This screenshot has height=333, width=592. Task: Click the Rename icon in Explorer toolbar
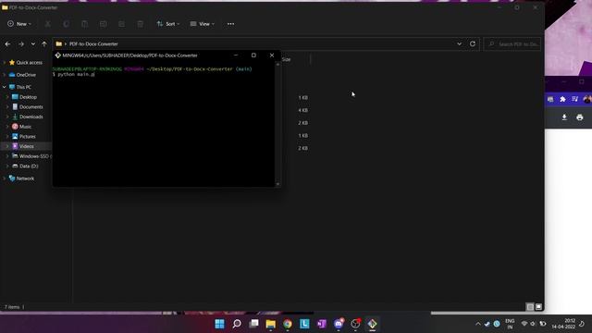[103, 24]
